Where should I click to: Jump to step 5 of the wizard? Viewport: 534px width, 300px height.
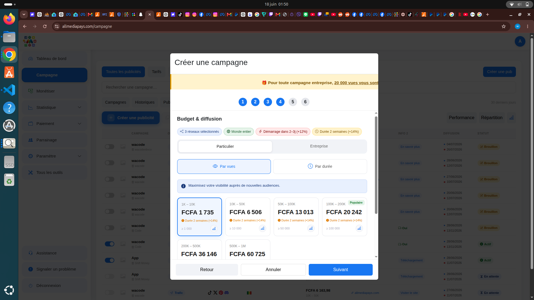coord(293,102)
